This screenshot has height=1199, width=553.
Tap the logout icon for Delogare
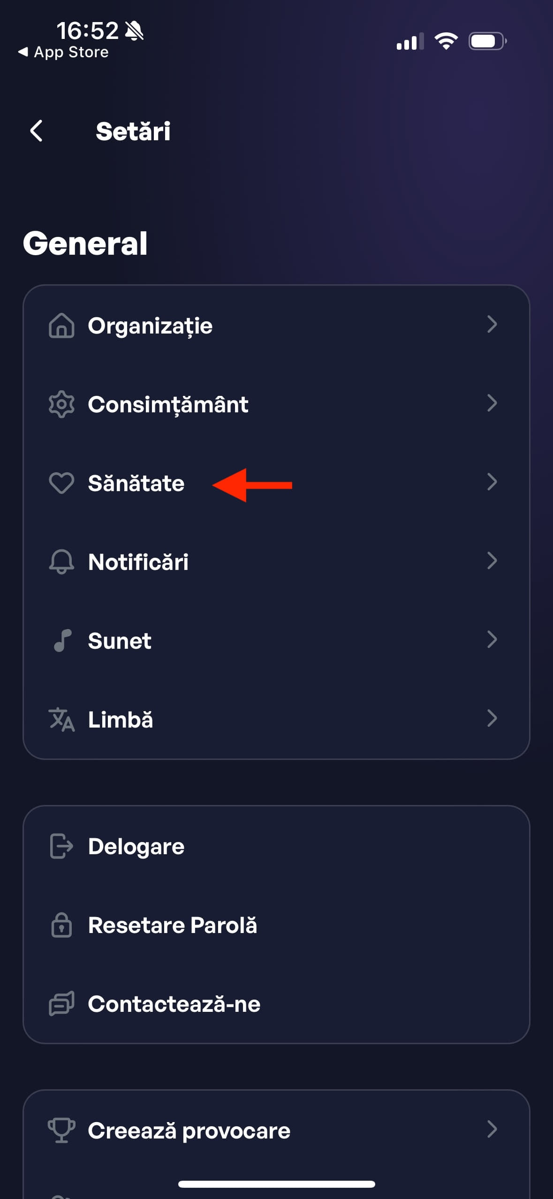[x=61, y=846]
